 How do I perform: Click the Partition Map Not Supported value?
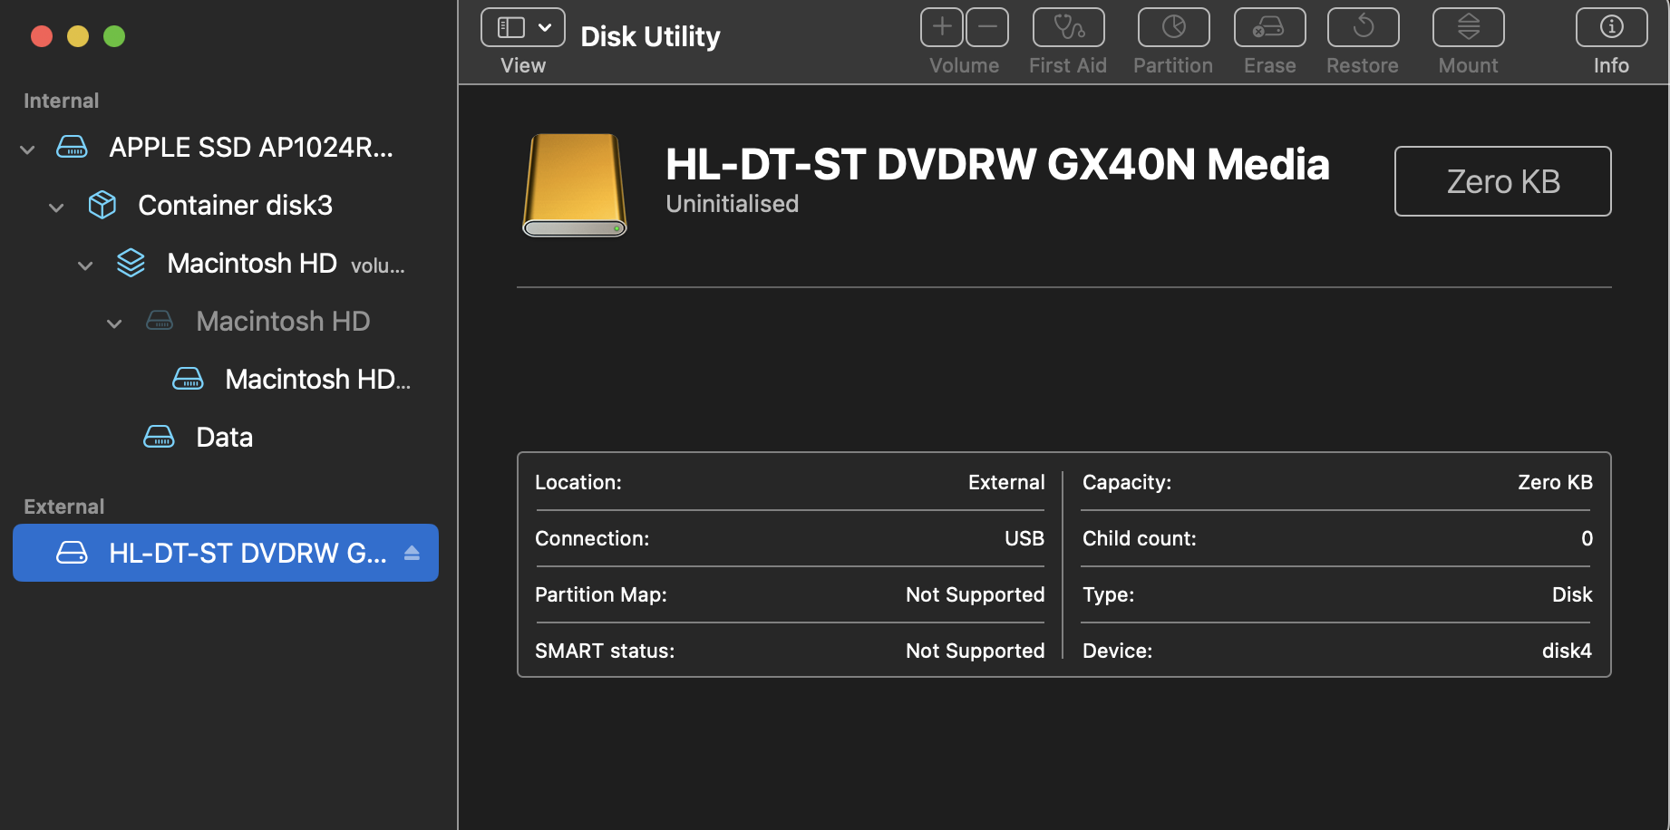[976, 594]
